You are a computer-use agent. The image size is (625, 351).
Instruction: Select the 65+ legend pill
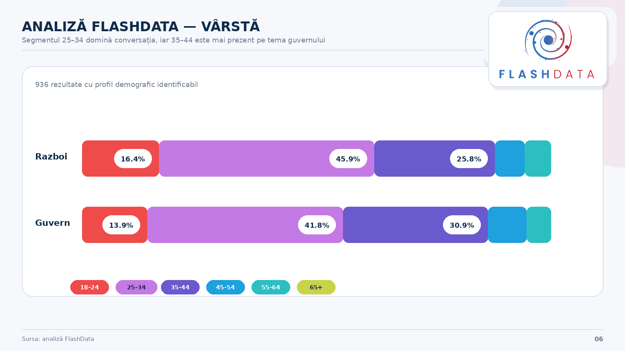(x=316, y=287)
